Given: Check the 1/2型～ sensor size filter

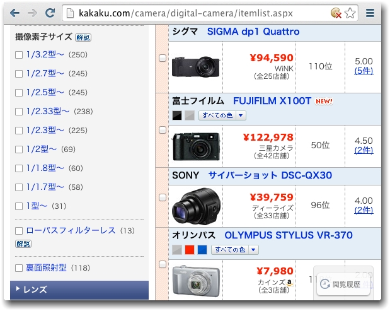Looking at the screenshot, I should [x=19, y=150].
